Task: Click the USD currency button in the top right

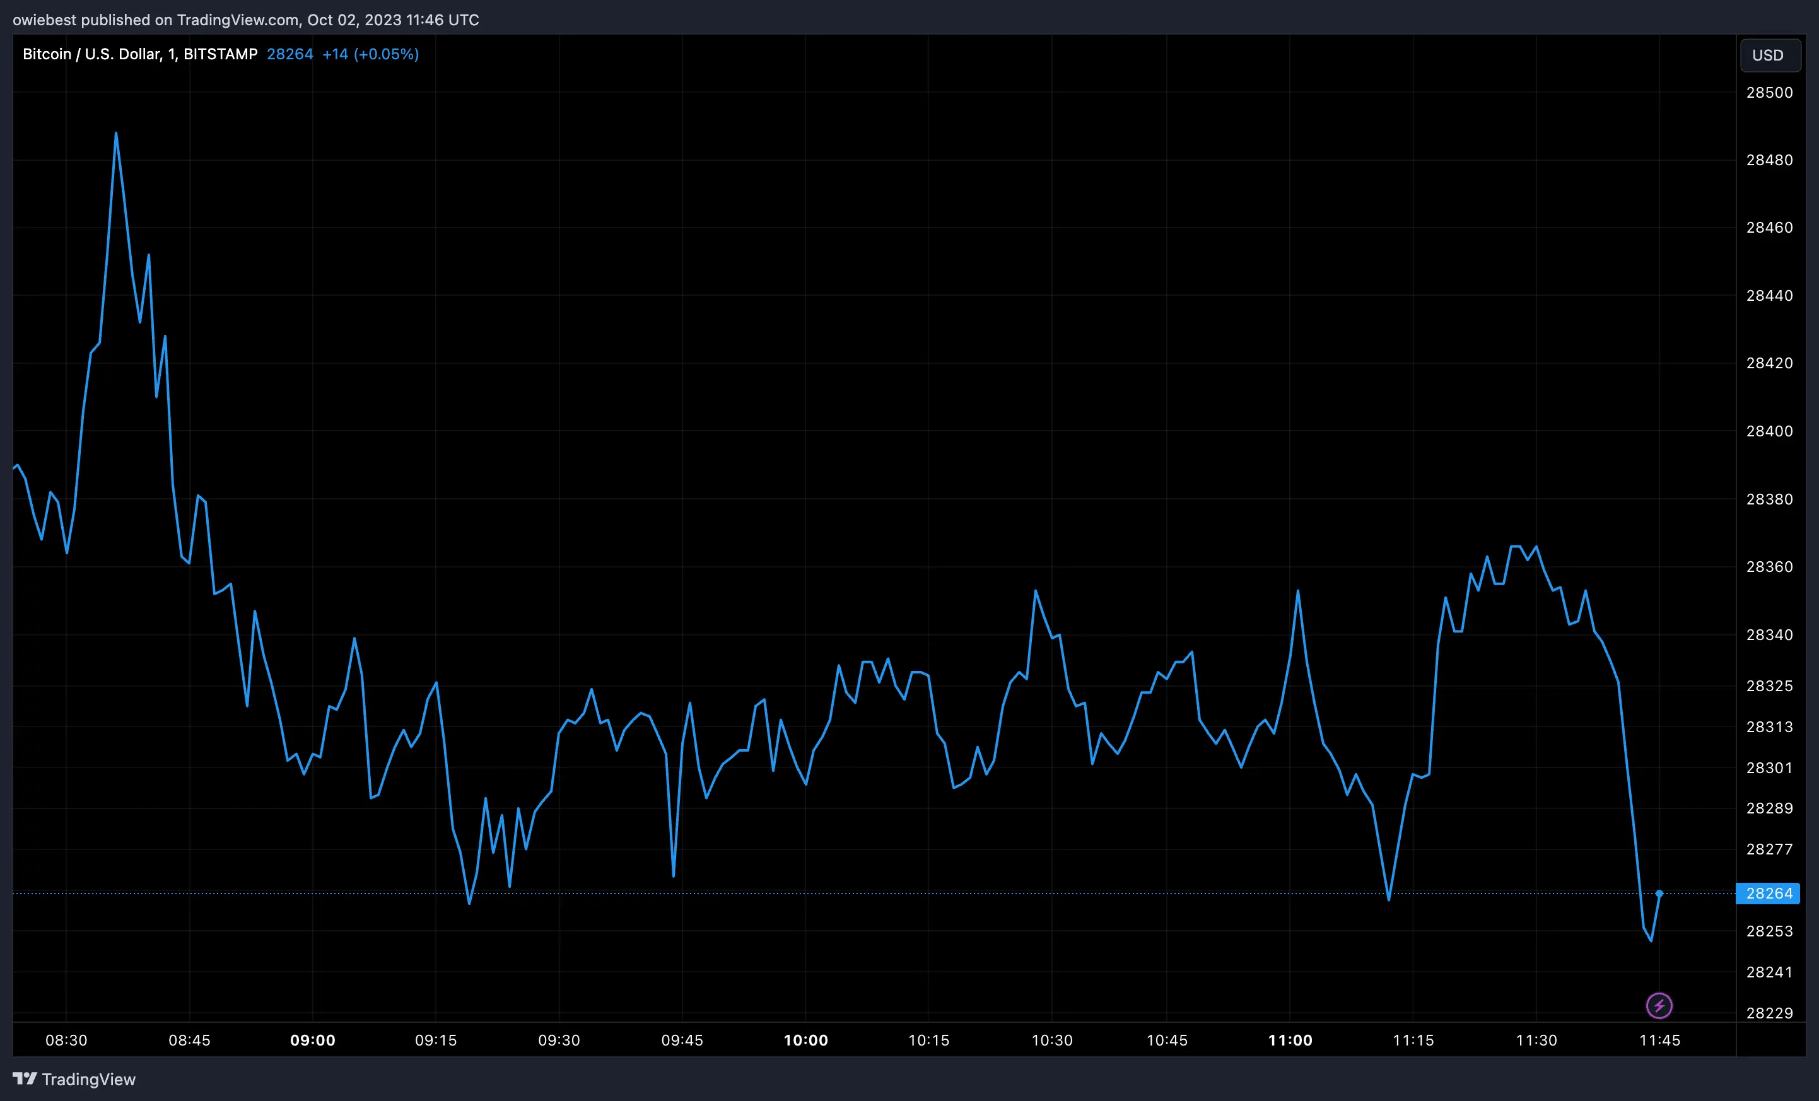Action: tap(1770, 55)
